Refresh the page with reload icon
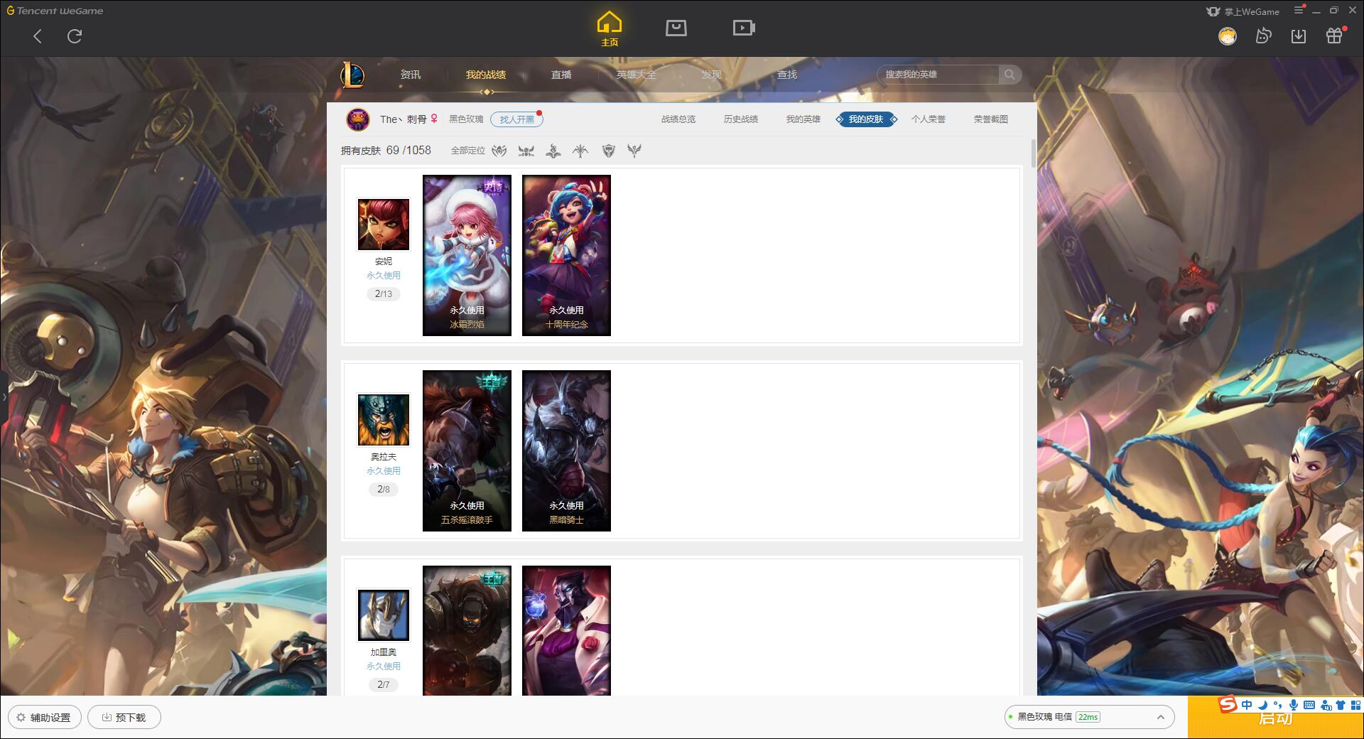This screenshot has height=739, width=1364. coord(75,36)
